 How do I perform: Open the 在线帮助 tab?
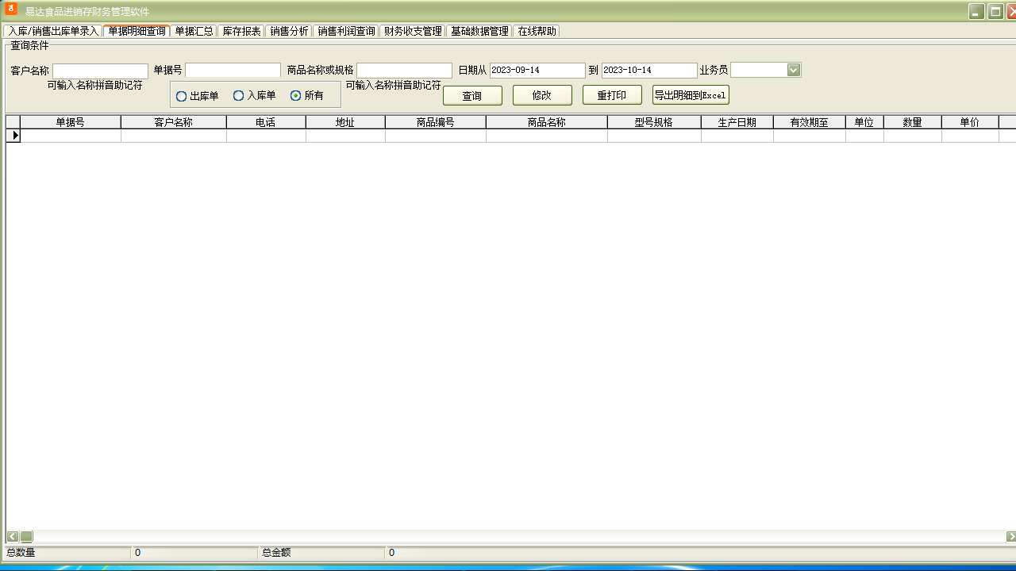(x=537, y=31)
